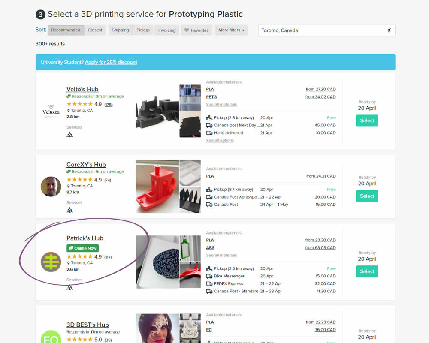Image resolution: width=429 pixels, height=343 pixels.
Task: Expand See all materials for Velto's Hub
Action: tap(221, 105)
